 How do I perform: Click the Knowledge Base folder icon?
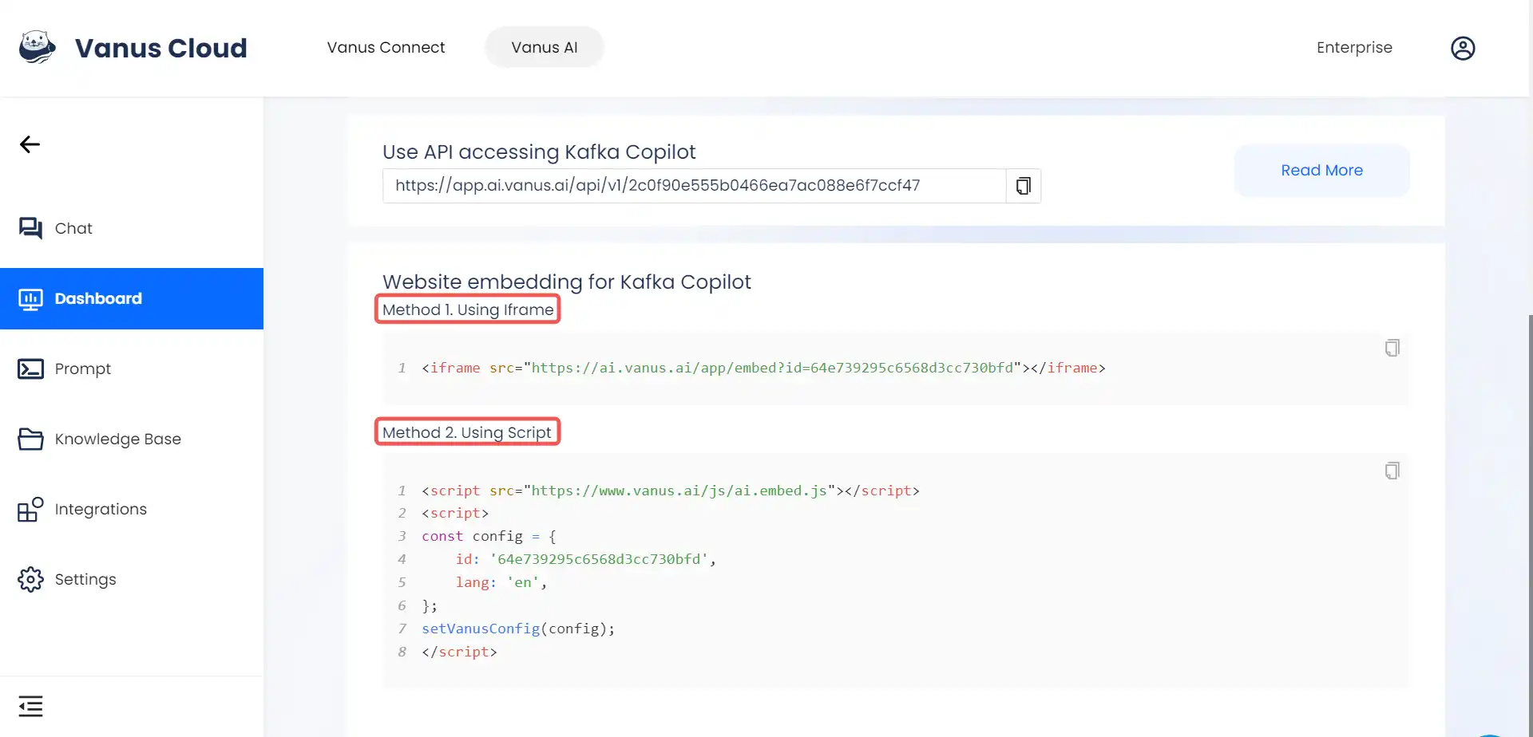tap(30, 439)
